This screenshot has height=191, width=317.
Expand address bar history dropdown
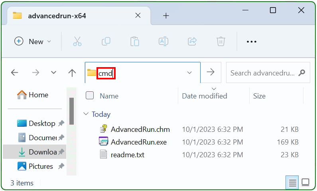click(x=189, y=73)
